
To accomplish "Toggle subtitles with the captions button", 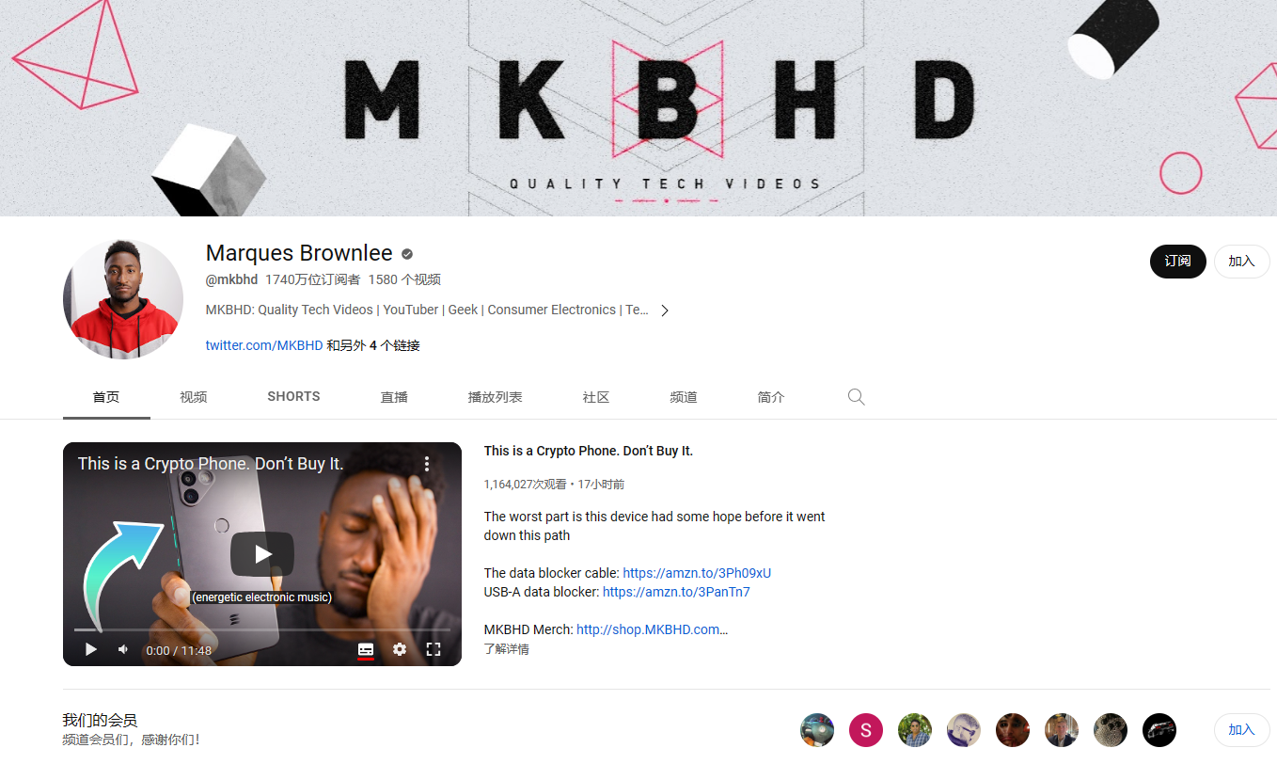I will pos(366,649).
